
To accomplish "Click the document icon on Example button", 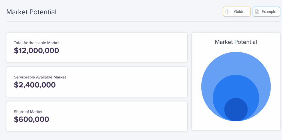I will pyautogui.click(x=257, y=12).
